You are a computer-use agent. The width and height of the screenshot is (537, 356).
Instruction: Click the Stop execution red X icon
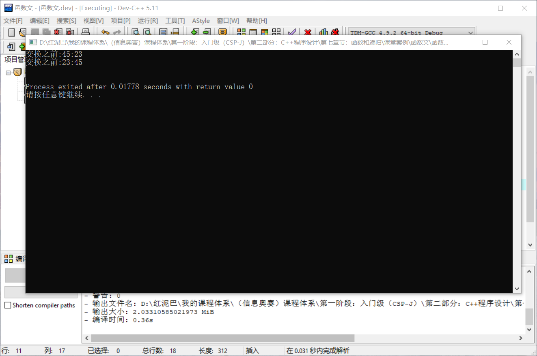coord(308,32)
